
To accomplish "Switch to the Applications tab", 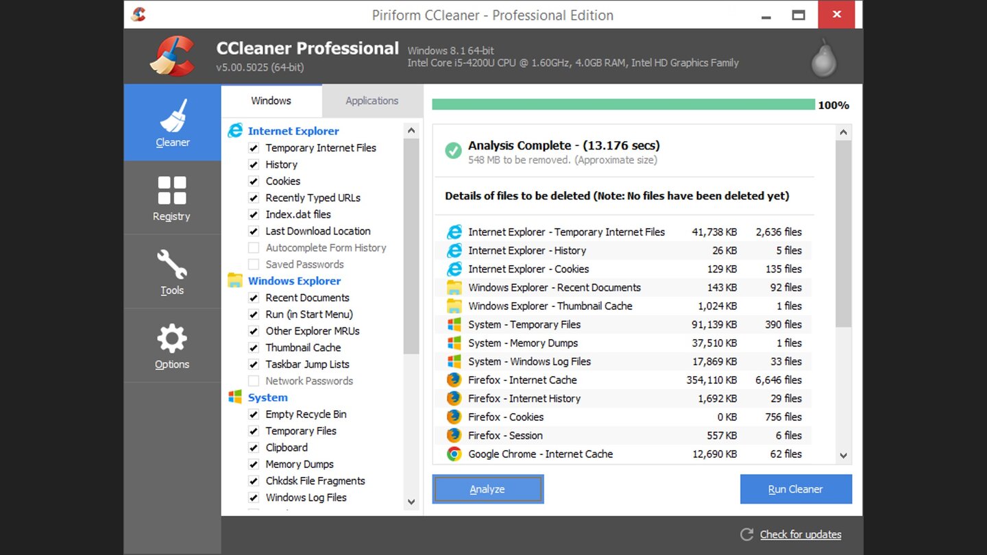I will click(x=371, y=101).
